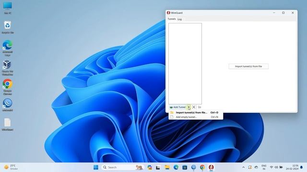Open the ENG IN language switcher
The height and width of the screenshot is (172, 307).
point(264,167)
